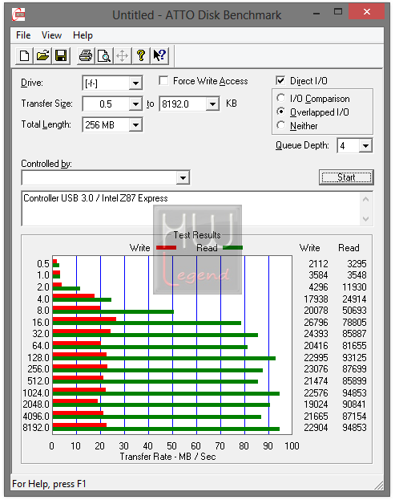This screenshot has height=500, width=395.
Task: Click the Write value 2112
Action: 318,264
